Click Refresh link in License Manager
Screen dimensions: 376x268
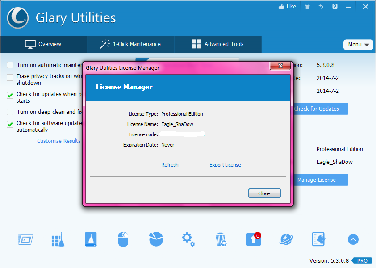pos(170,165)
